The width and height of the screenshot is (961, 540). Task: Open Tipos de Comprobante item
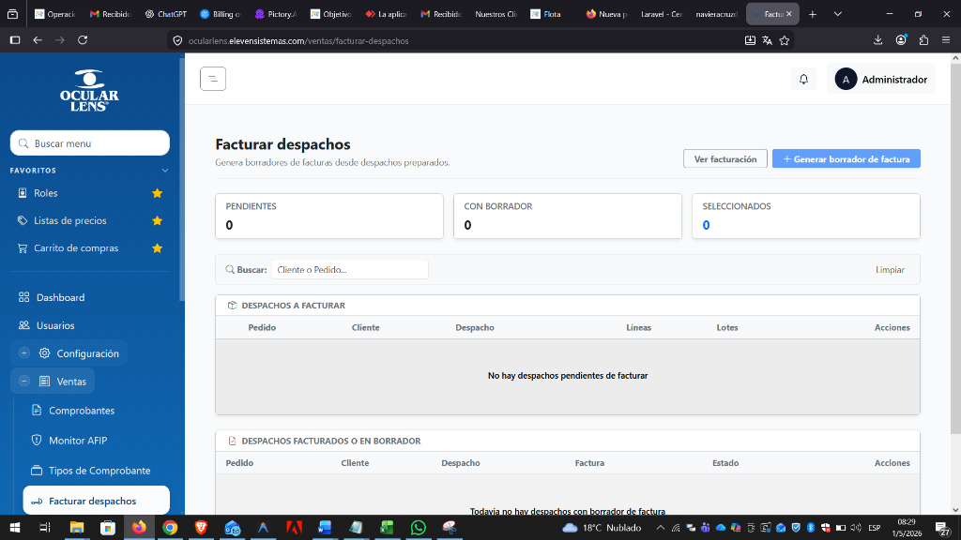click(x=99, y=471)
